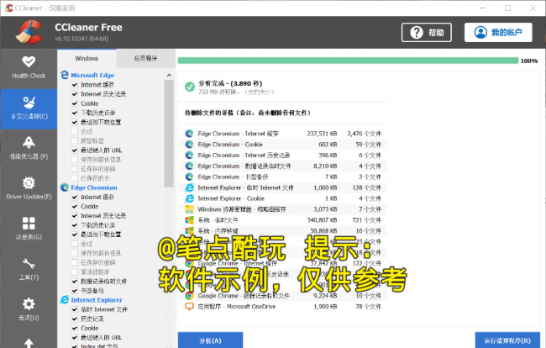Click the icon of Internet Explorer - 临时 Internet 文件 result

point(189,187)
